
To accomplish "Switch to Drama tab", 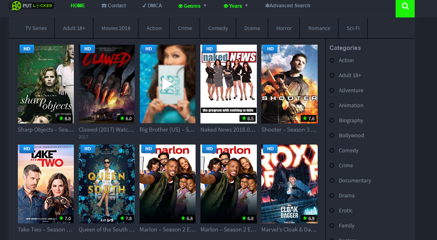I will [252, 28].
